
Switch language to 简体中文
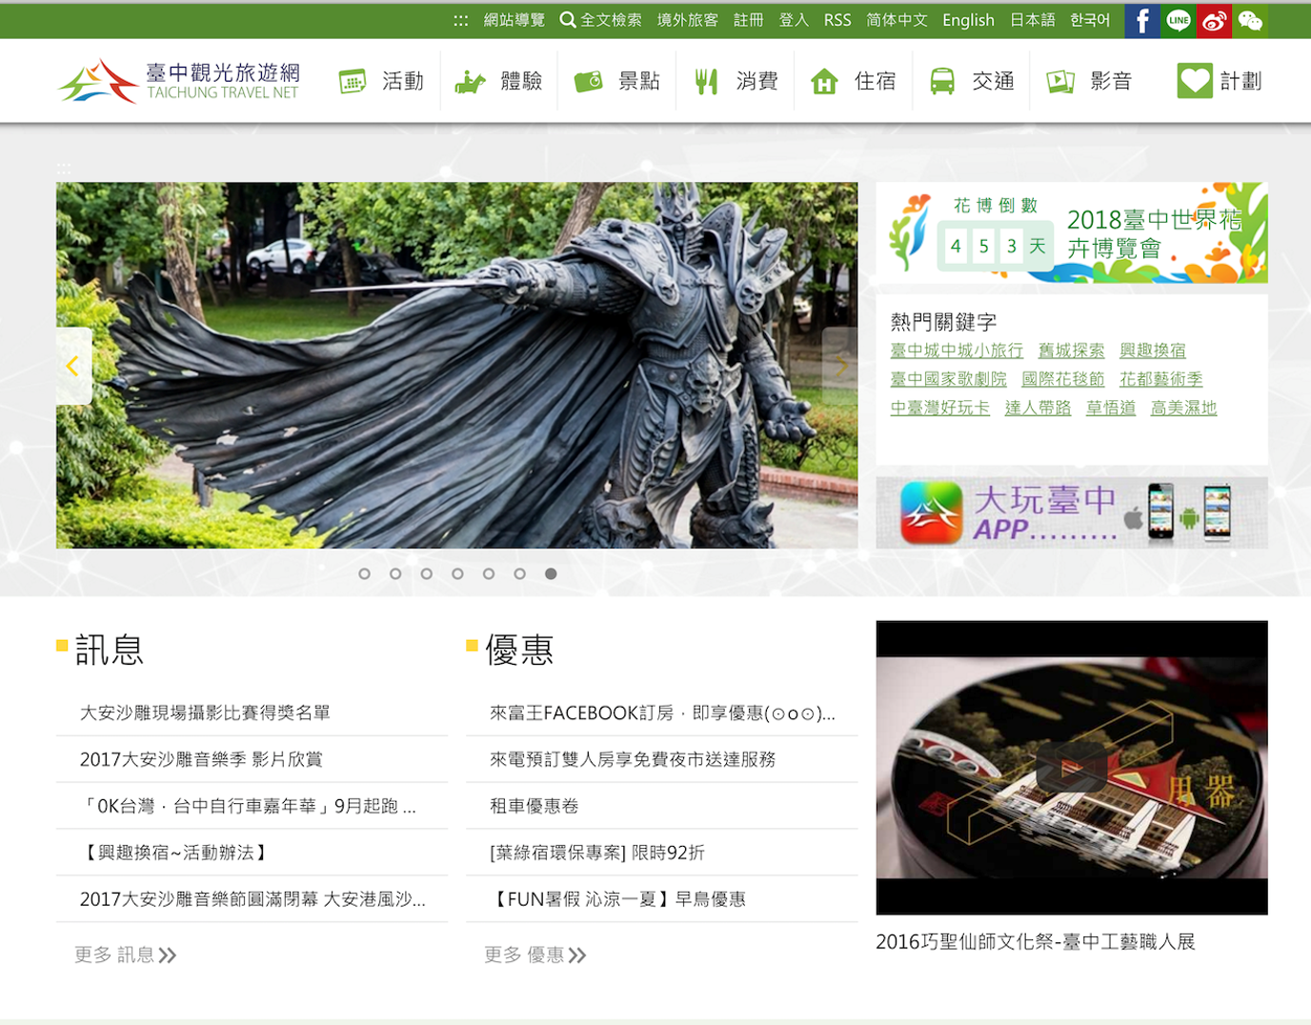tap(897, 20)
